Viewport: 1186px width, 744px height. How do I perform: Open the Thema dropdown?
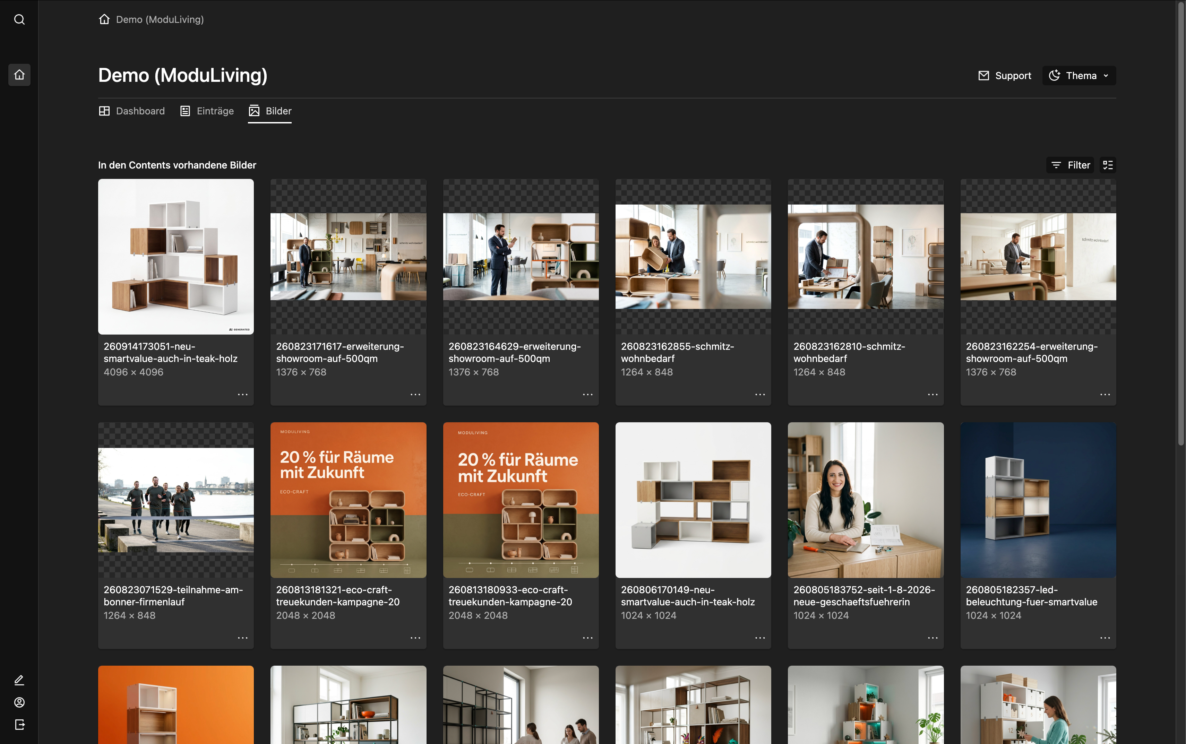[1079, 76]
